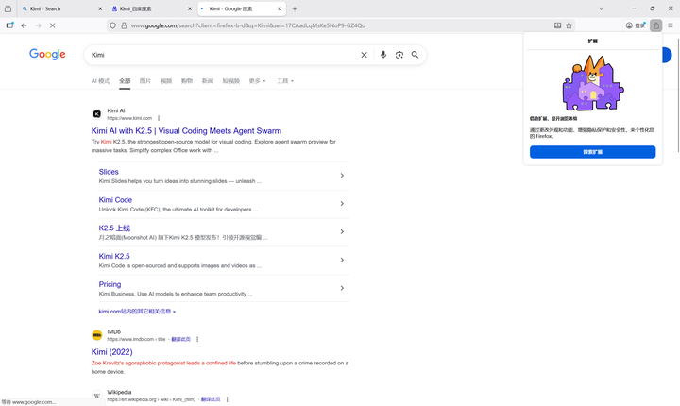This screenshot has width=680, height=406.
Task: Click in the Google search input field
Action: (217, 55)
